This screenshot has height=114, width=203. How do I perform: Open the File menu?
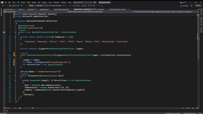5,3
